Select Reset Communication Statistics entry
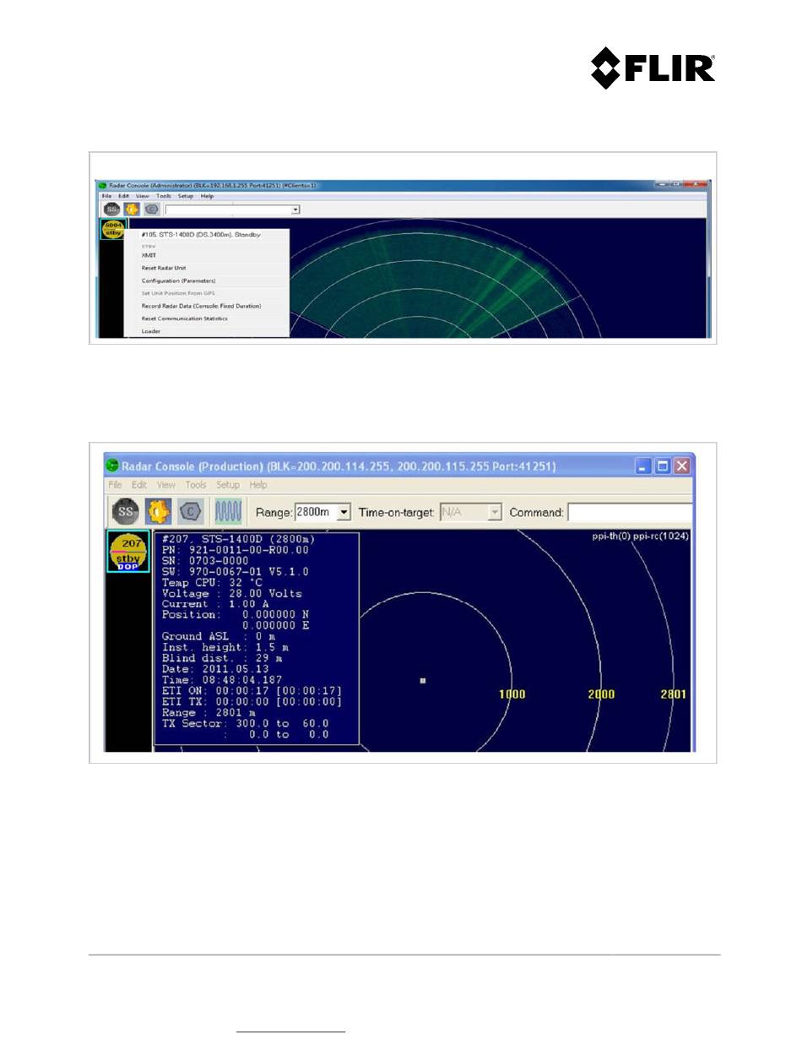The width and height of the screenshot is (802, 1045). pyautogui.click(x=184, y=318)
